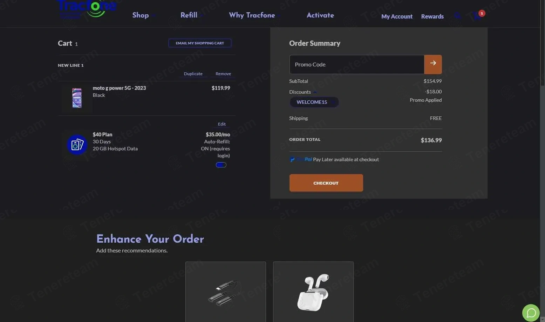The width and height of the screenshot is (545, 322).
Task: Click the $40 Plan hotspot icon
Action: (x=77, y=144)
